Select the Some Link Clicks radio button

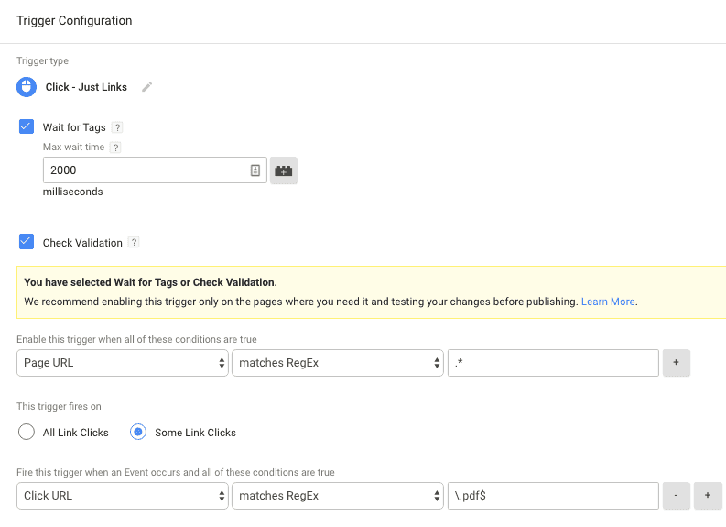click(x=138, y=432)
